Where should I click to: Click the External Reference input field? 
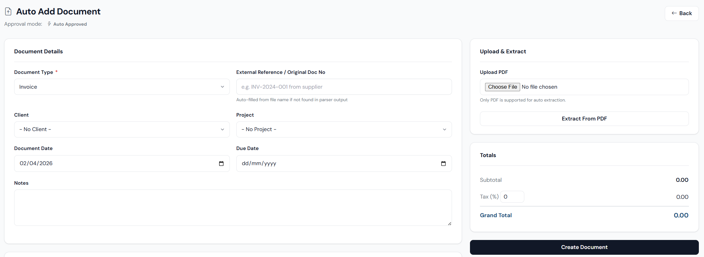[344, 87]
